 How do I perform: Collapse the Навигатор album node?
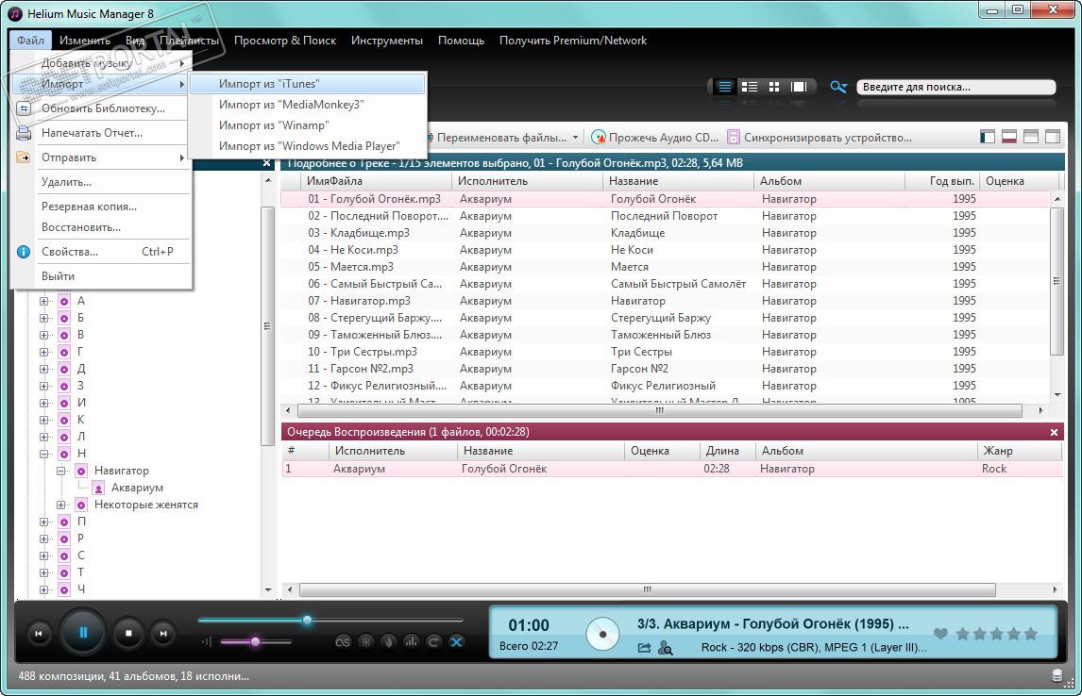tap(61, 471)
